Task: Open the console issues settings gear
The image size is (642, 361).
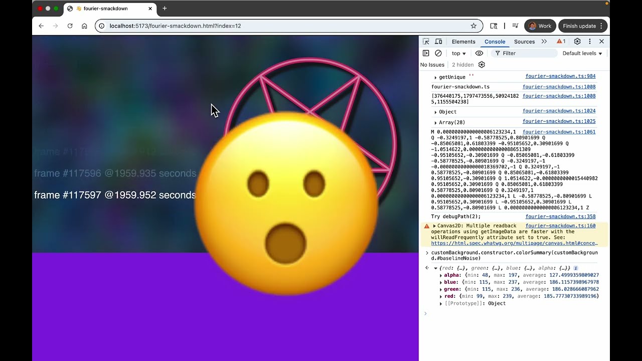Action: point(481,65)
